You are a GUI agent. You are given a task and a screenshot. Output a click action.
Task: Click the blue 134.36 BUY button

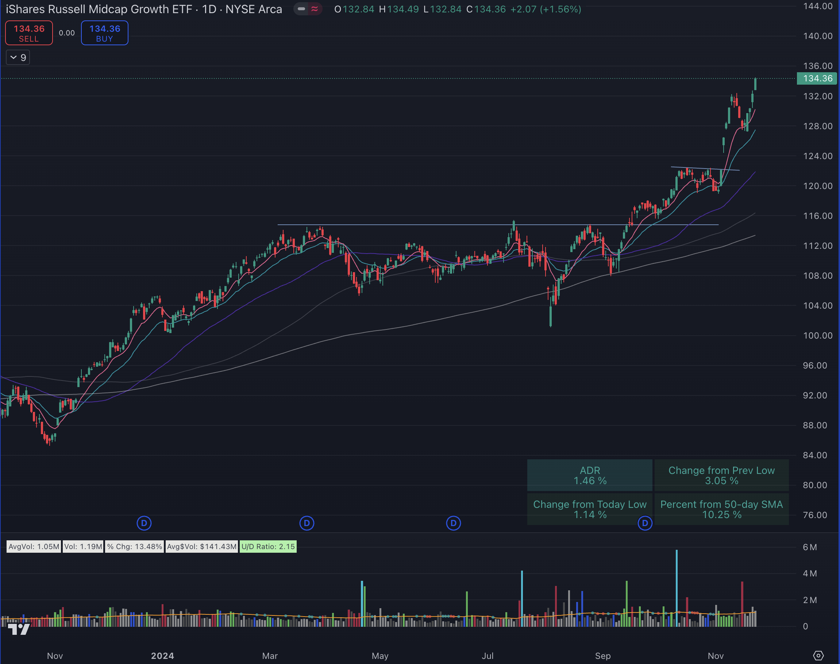click(104, 33)
